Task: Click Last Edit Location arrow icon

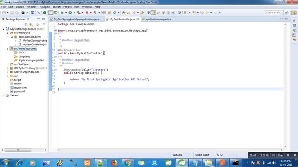Action: pos(202,13)
